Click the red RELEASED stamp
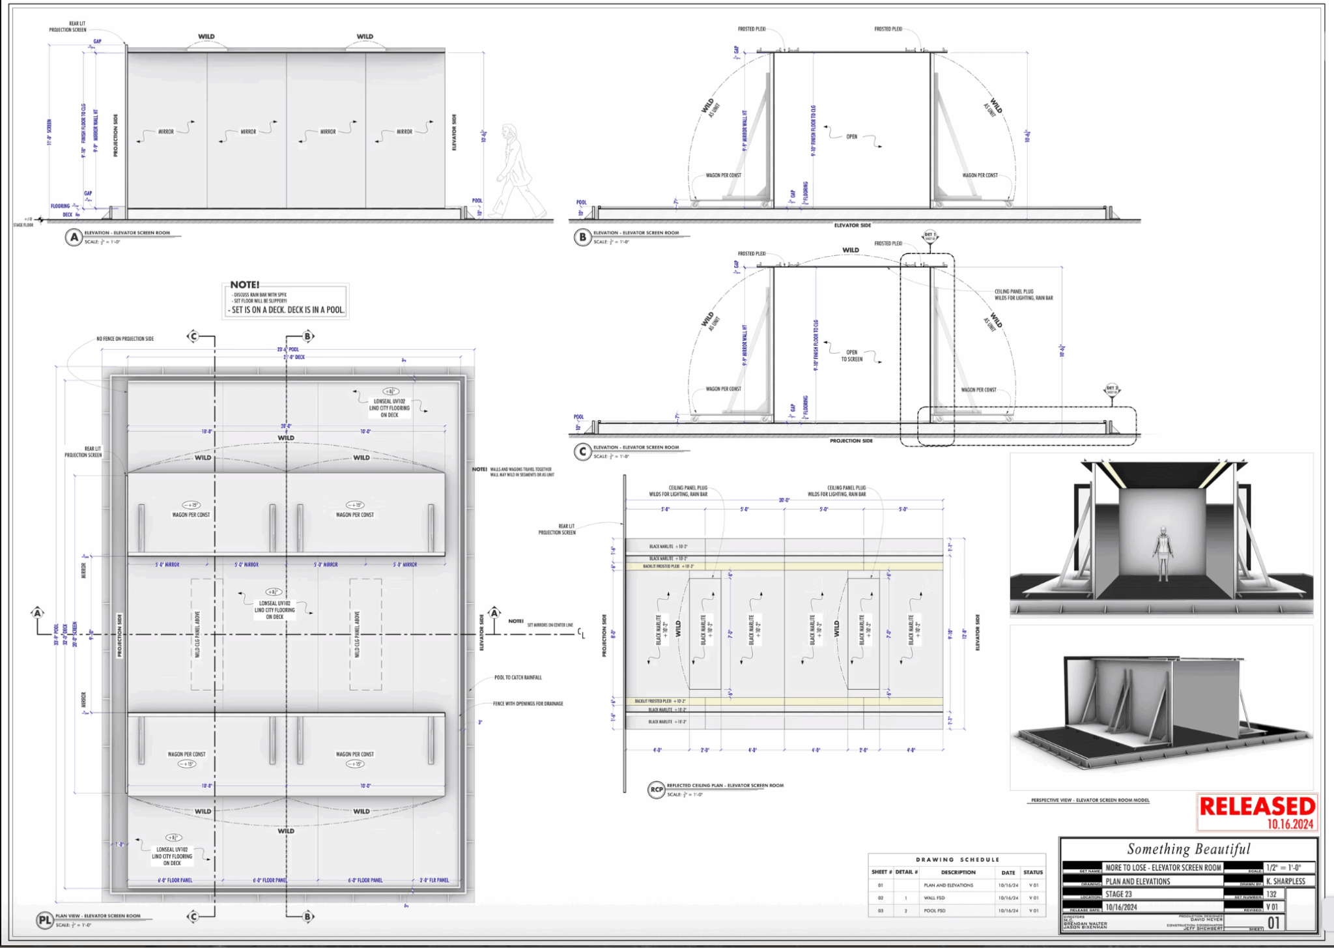 [x=1256, y=811]
